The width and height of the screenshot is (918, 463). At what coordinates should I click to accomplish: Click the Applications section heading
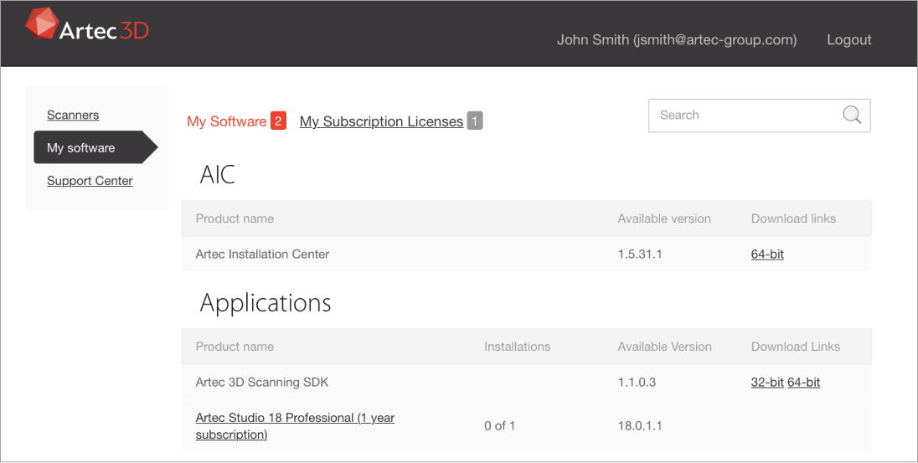tap(266, 303)
